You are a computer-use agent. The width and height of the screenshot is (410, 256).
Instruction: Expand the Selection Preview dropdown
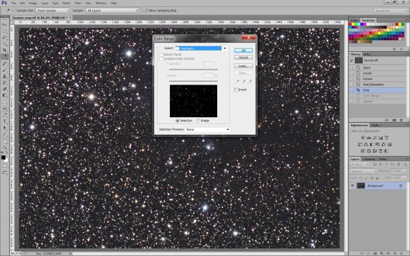(x=208, y=129)
